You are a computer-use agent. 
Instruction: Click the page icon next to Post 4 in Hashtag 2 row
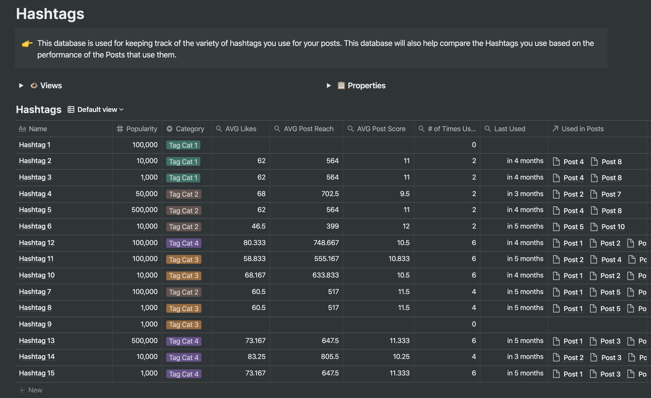coord(556,161)
